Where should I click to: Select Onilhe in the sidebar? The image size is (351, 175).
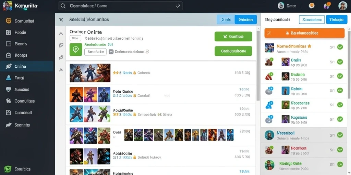coord(27,66)
